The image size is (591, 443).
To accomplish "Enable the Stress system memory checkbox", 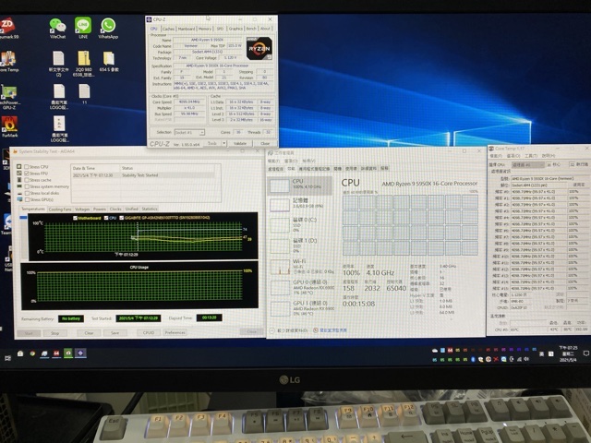I will pos(27,186).
